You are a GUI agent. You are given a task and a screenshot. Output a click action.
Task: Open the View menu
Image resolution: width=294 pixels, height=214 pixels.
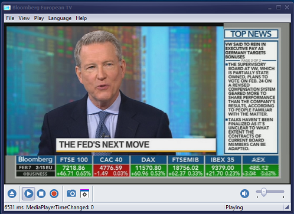click(x=24, y=18)
